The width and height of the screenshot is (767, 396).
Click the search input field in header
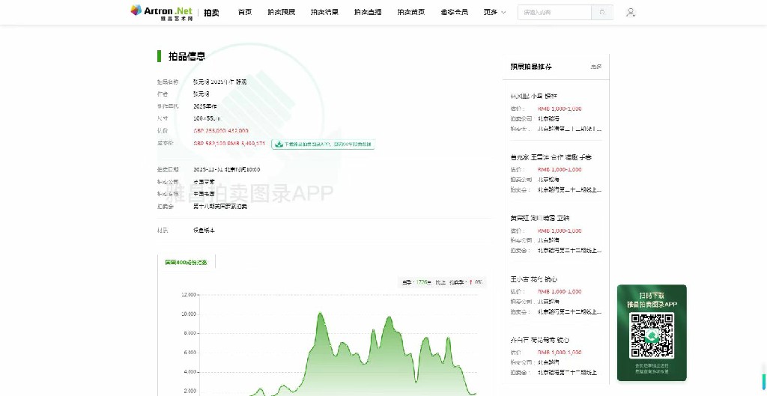tap(554, 13)
